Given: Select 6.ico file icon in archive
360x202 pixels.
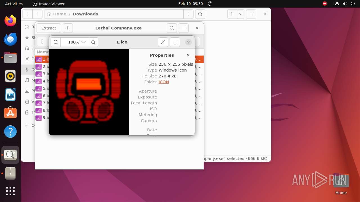Looking at the screenshot, I should pos(39,96).
